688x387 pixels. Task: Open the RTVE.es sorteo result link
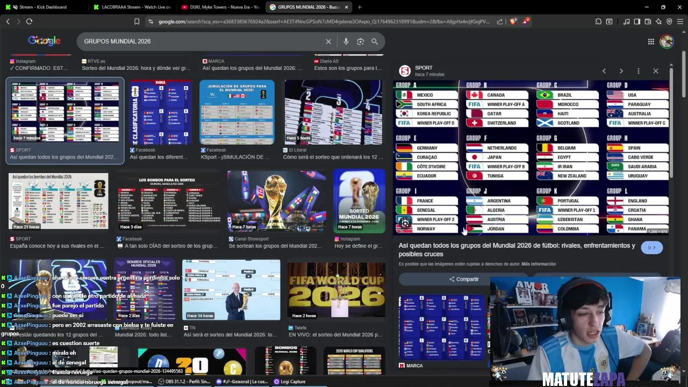[x=136, y=68]
